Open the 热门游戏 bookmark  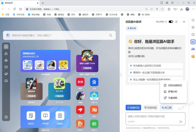[x=144, y=14]
